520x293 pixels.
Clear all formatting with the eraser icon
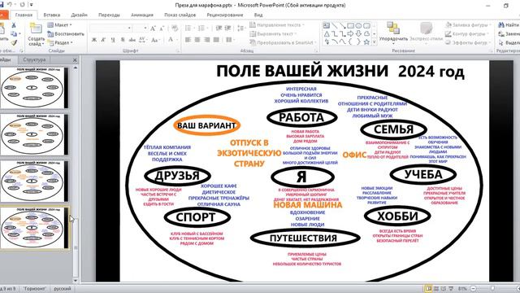[175, 28]
